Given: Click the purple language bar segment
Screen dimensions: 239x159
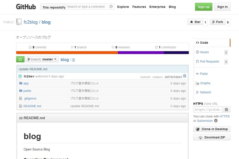Looking at the screenshot, I should (x=141, y=53).
